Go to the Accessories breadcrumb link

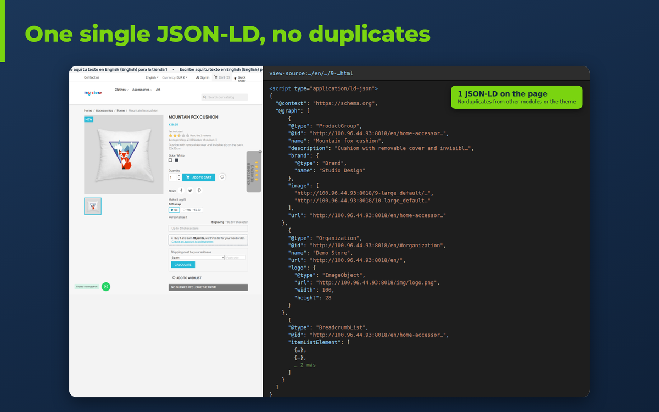pyautogui.click(x=104, y=110)
